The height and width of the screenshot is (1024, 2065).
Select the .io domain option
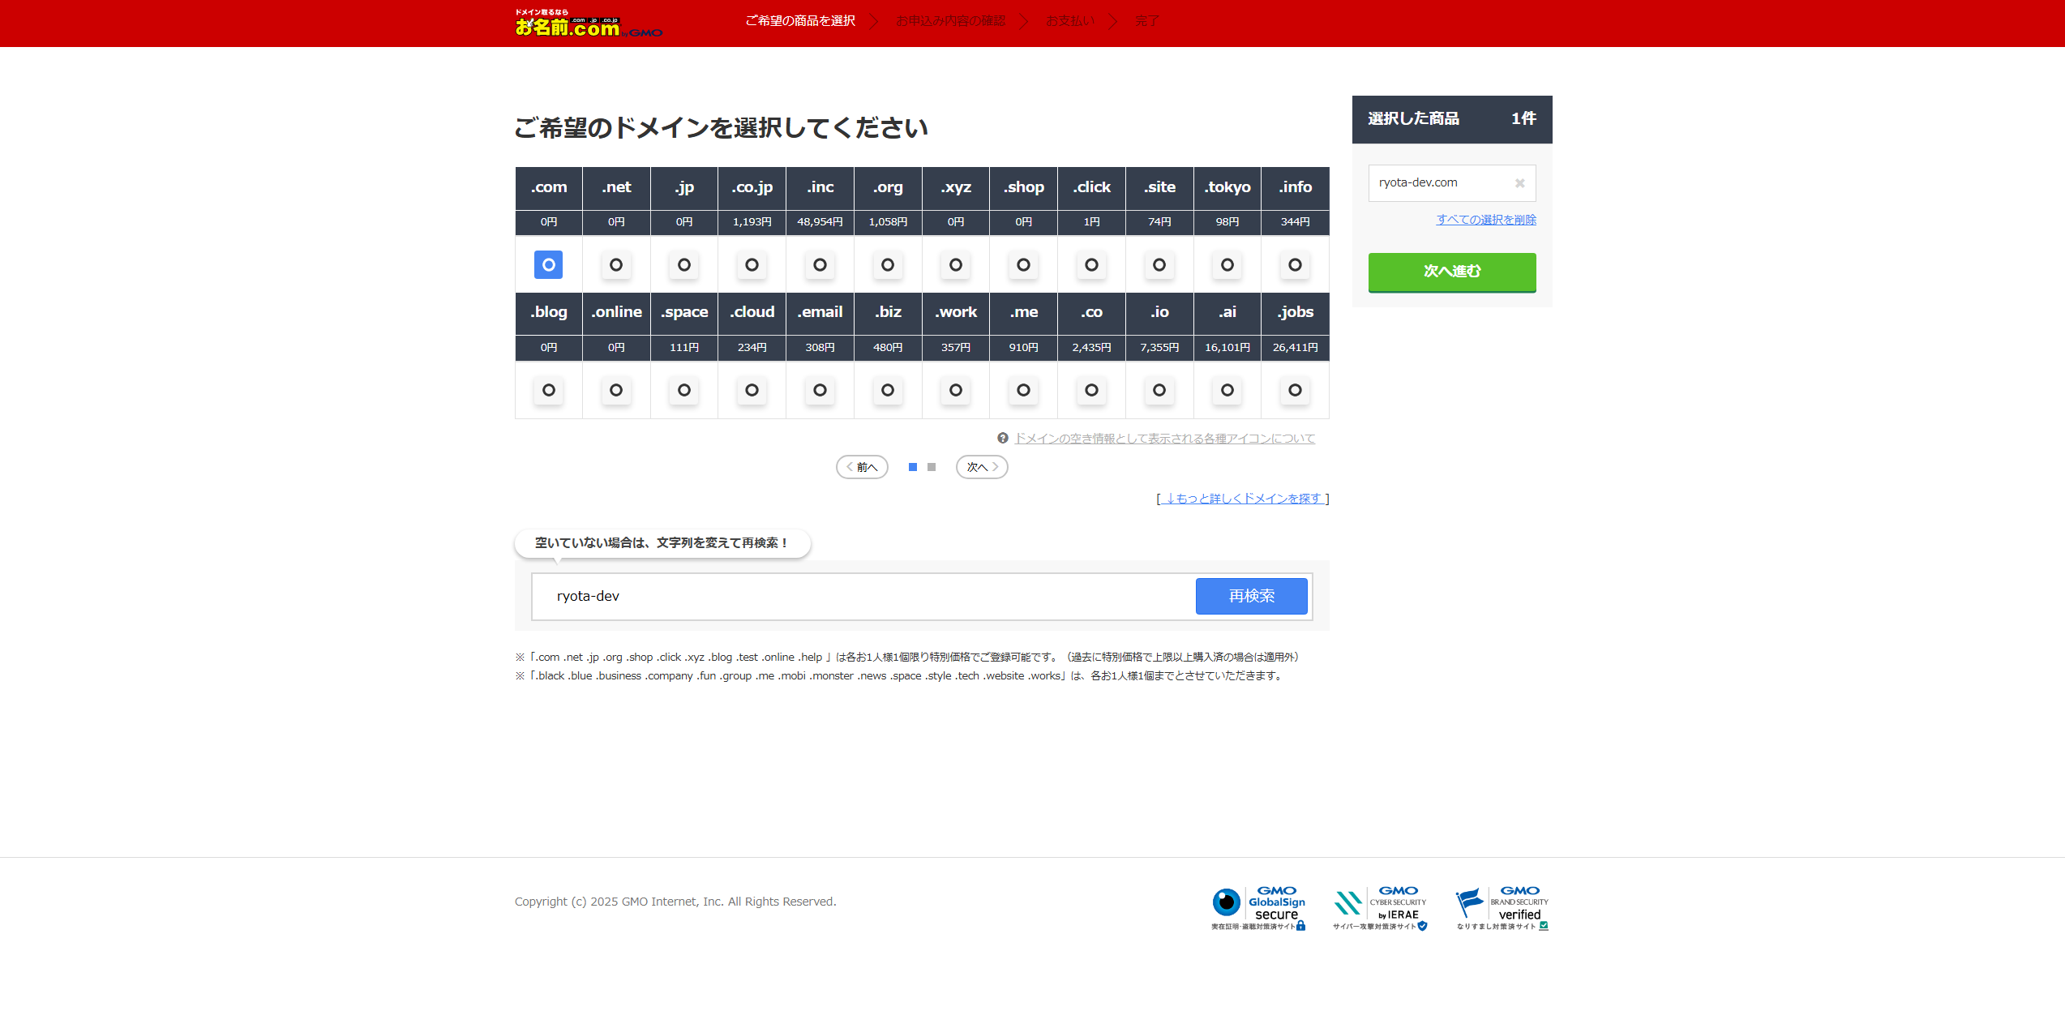(x=1159, y=390)
